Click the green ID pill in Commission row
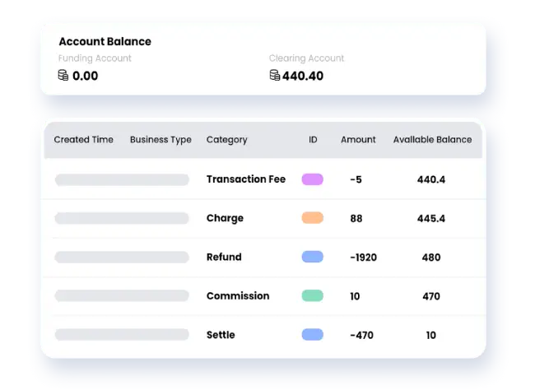The image size is (535, 390). 313,295
